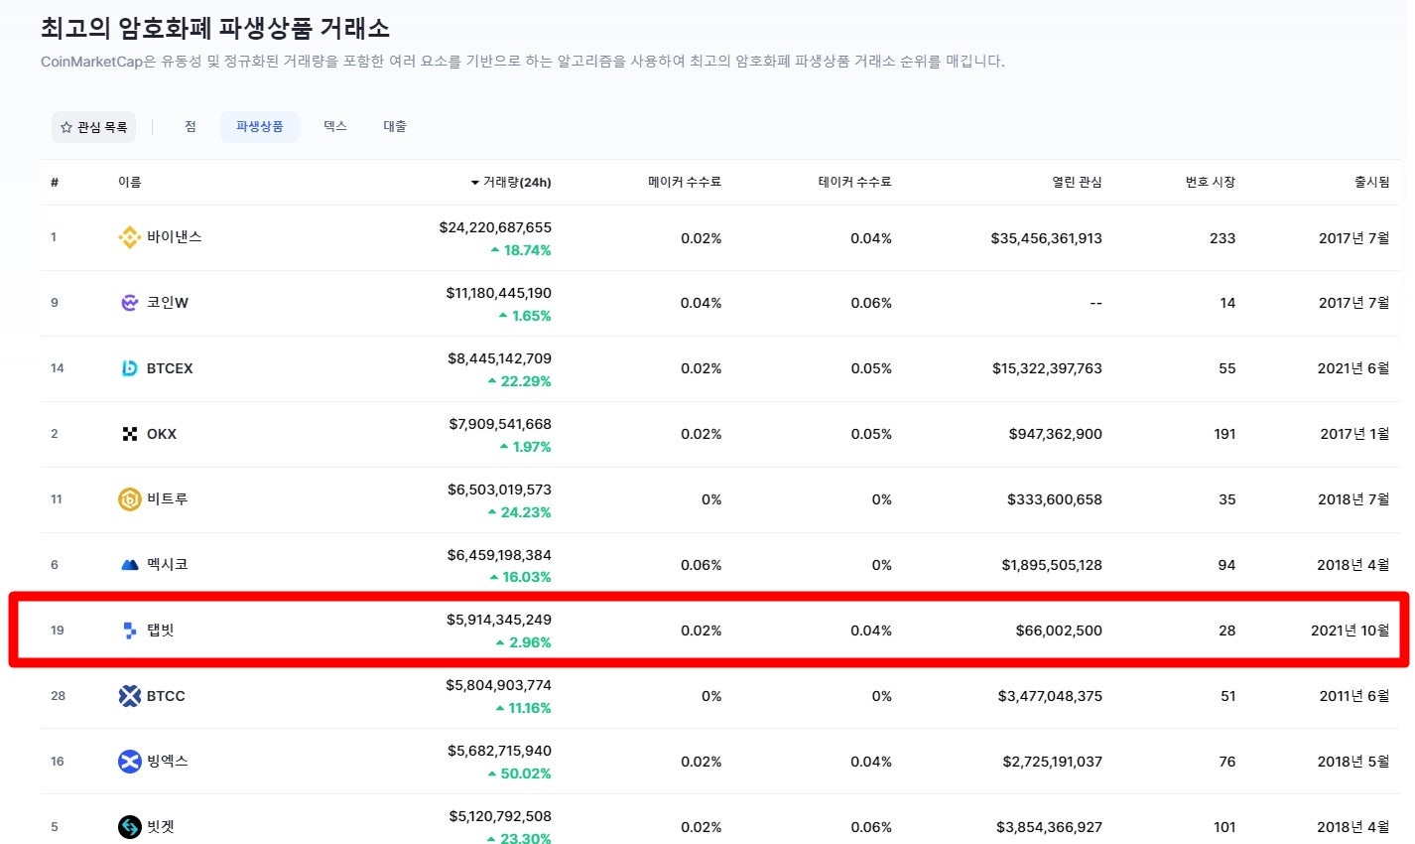Screen dimensions: 1415x844
Task: Click the BTCC exchange logo icon
Action: [130, 696]
